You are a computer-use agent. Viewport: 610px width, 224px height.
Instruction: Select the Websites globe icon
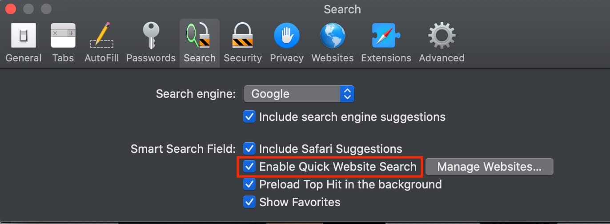coord(332,36)
